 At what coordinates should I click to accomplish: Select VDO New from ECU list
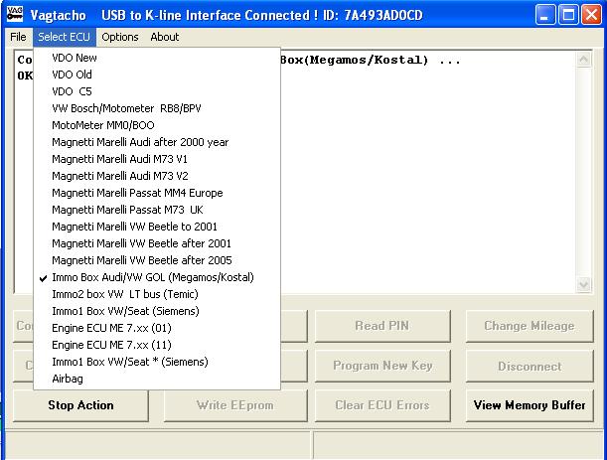point(157,58)
